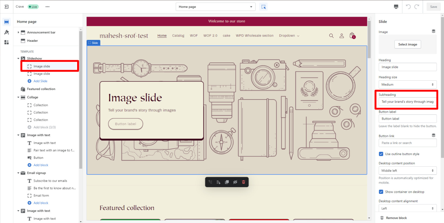The height and width of the screenshot is (223, 444).
Task: Add block below Email form
Action: [41, 203]
